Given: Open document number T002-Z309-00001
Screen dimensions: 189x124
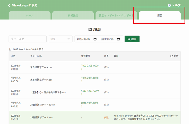Looking at the screenshot, I should pyautogui.click(x=90, y=67).
